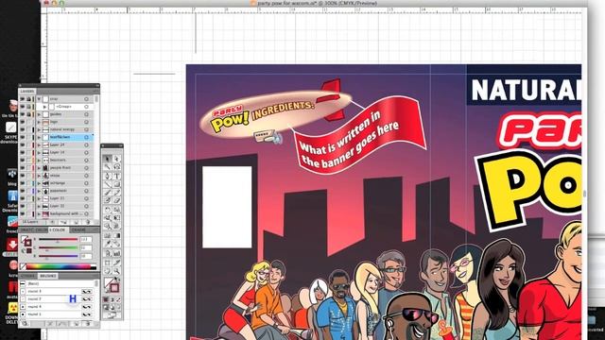
Task: Select the Artboard tool
Action: tap(108, 263)
